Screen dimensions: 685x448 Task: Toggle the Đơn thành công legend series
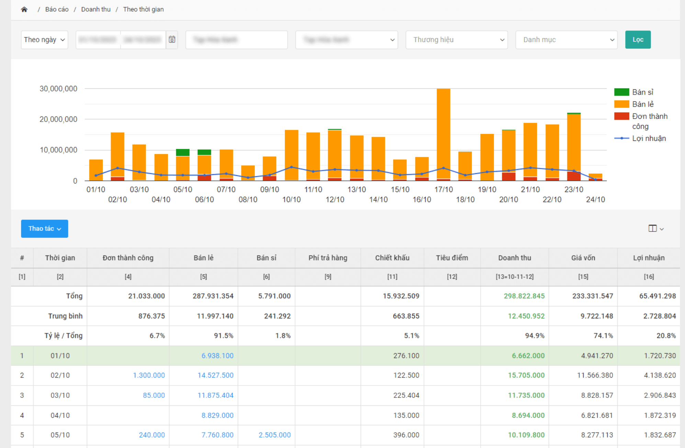click(x=649, y=116)
